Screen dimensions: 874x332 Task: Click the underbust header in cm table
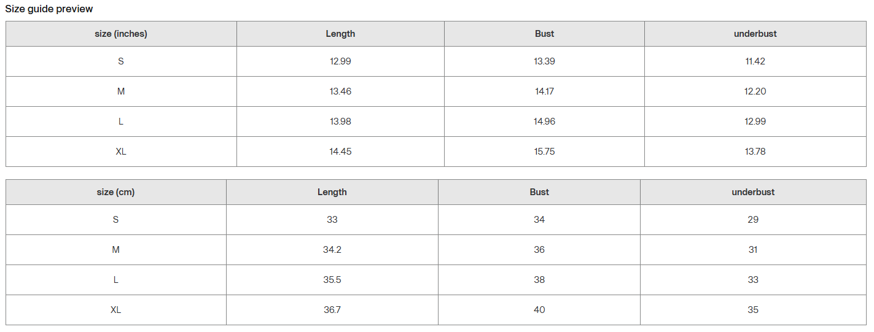pyautogui.click(x=753, y=192)
